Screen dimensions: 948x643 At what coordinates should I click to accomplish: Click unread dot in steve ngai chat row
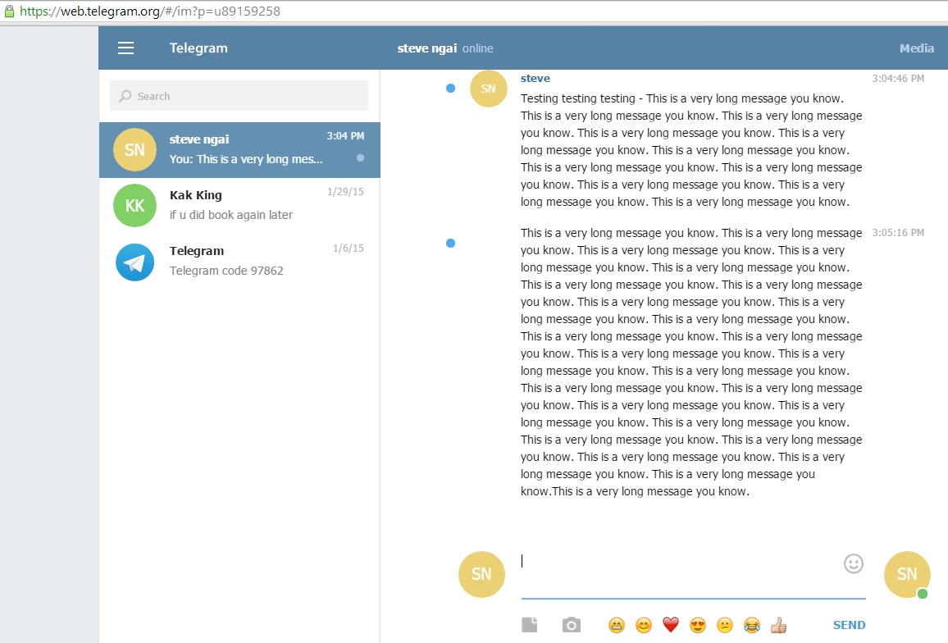(x=360, y=157)
